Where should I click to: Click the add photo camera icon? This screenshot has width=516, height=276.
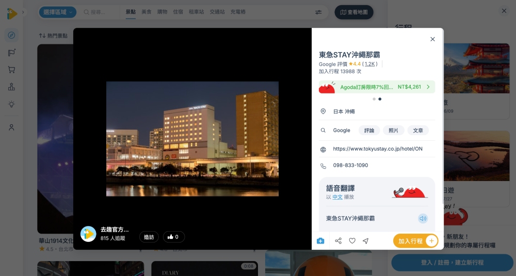click(x=320, y=241)
